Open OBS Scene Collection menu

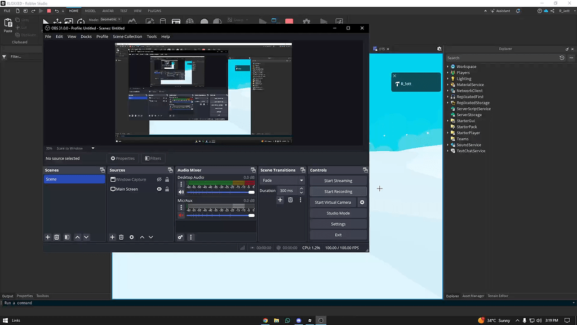tap(127, 37)
